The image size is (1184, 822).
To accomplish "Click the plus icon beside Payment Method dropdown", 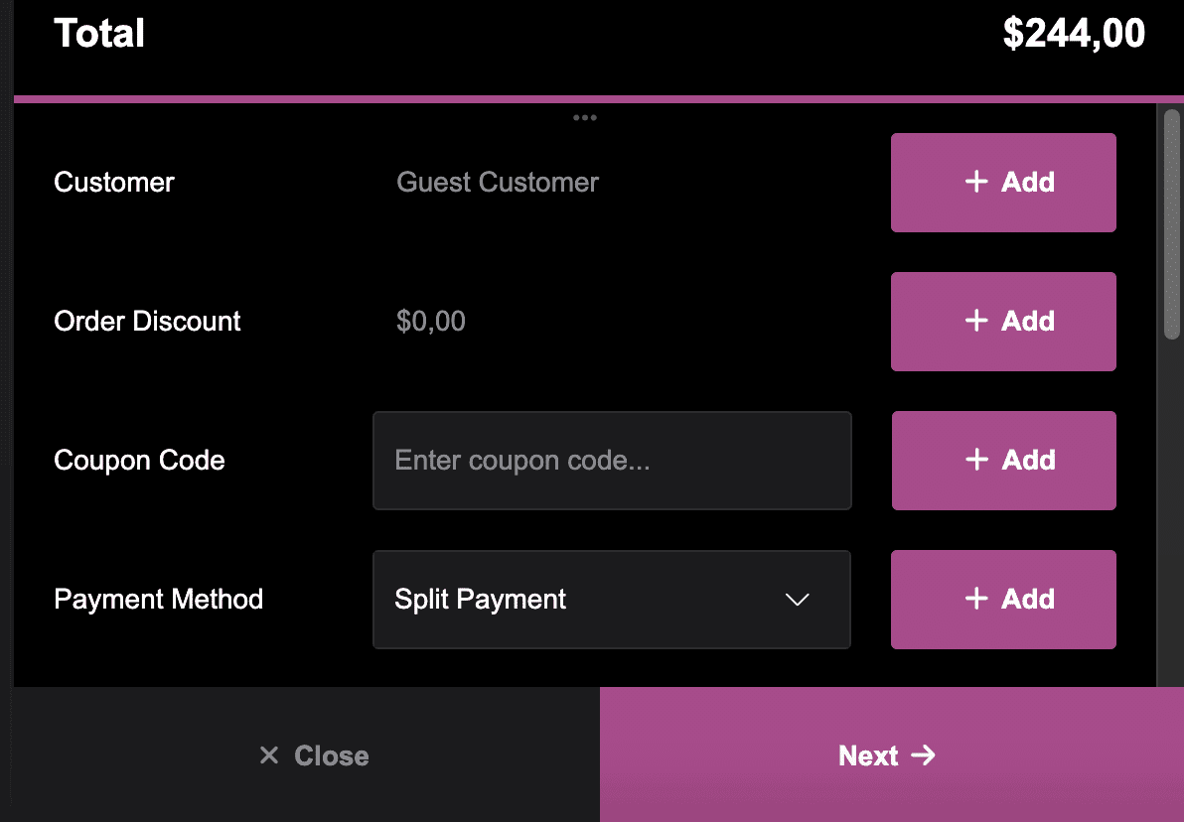I will coord(976,599).
